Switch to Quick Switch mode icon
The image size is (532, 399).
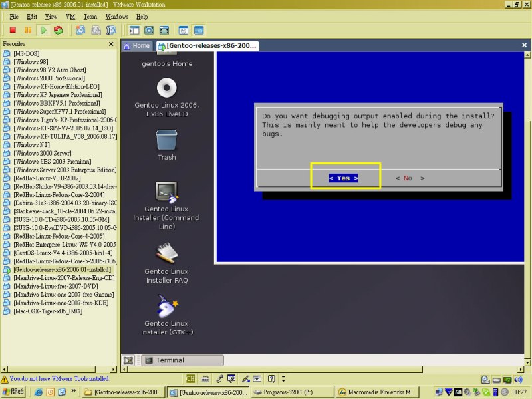click(164, 30)
